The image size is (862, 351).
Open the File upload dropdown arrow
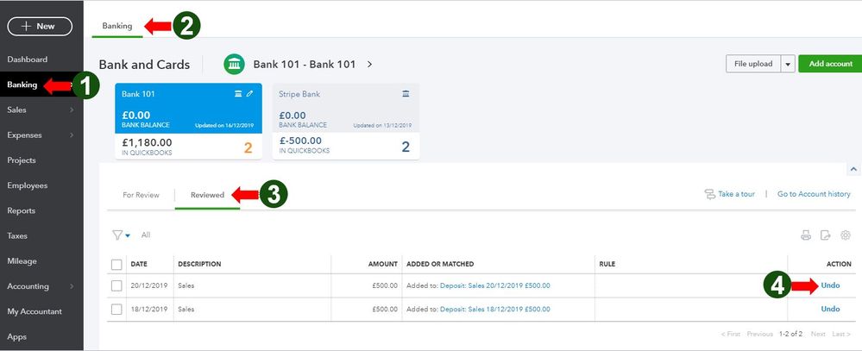(x=787, y=64)
